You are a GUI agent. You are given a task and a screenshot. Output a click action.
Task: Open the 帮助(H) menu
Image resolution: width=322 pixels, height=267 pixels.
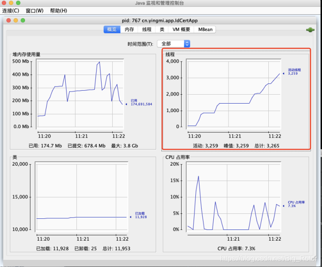(59, 11)
